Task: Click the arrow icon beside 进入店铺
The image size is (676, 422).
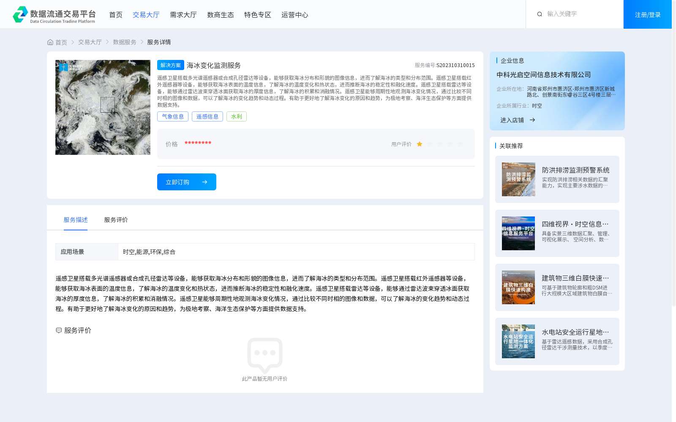Action: coord(532,120)
